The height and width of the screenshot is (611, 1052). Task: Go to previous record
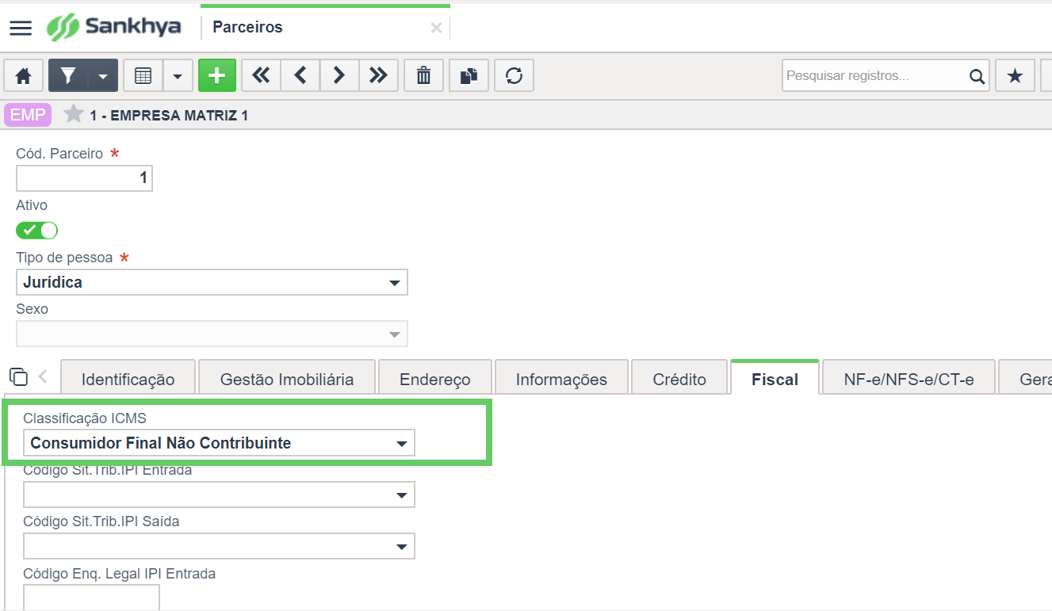[x=300, y=75]
